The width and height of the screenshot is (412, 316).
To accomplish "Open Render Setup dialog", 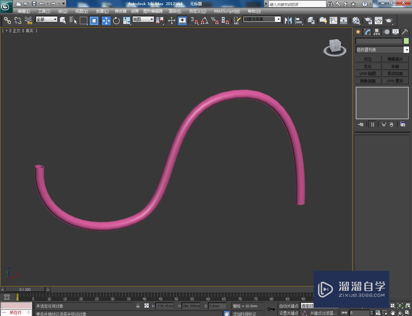I will pos(368,20).
